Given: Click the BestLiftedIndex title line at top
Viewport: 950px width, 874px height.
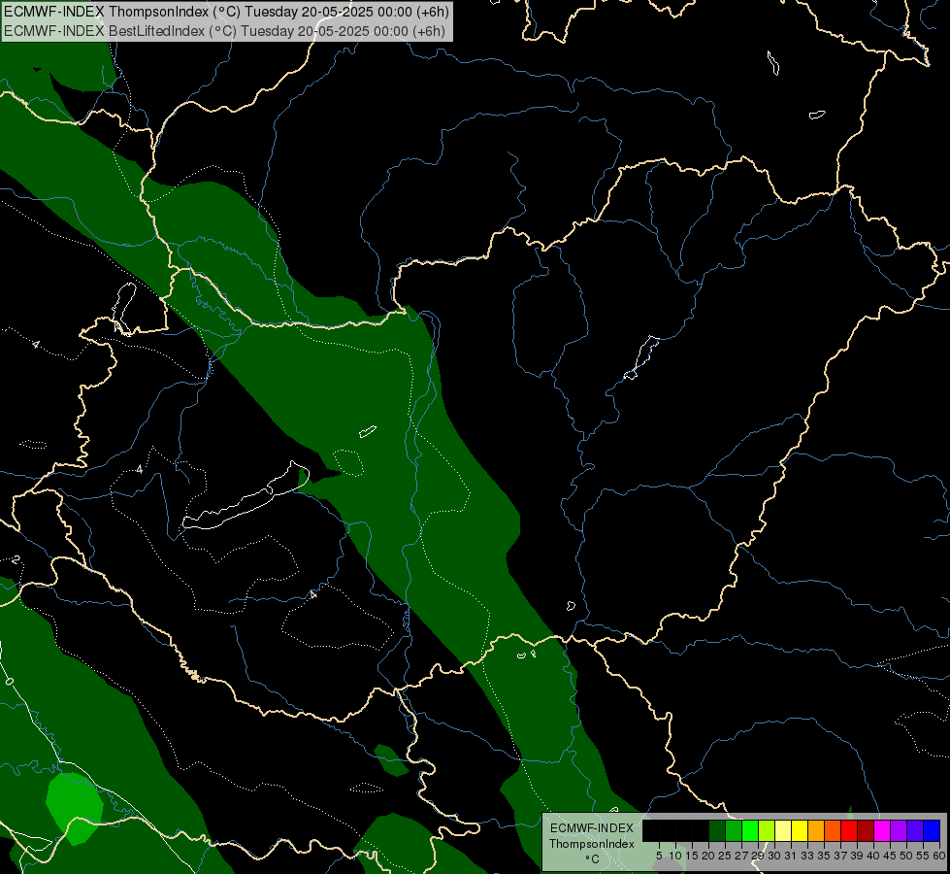Looking at the screenshot, I should coord(225,31).
